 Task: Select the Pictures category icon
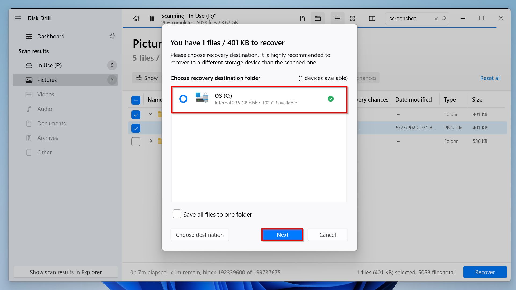point(29,80)
